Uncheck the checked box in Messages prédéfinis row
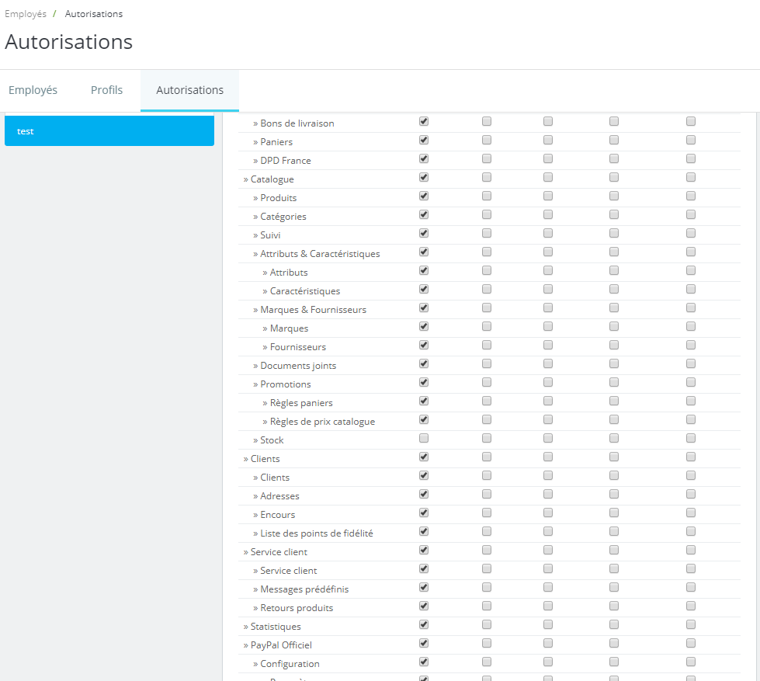760x681 pixels. (x=424, y=588)
